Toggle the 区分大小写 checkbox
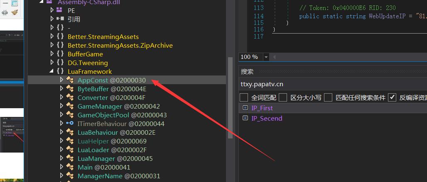This screenshot has height=182, width=427. click(283, 98)
